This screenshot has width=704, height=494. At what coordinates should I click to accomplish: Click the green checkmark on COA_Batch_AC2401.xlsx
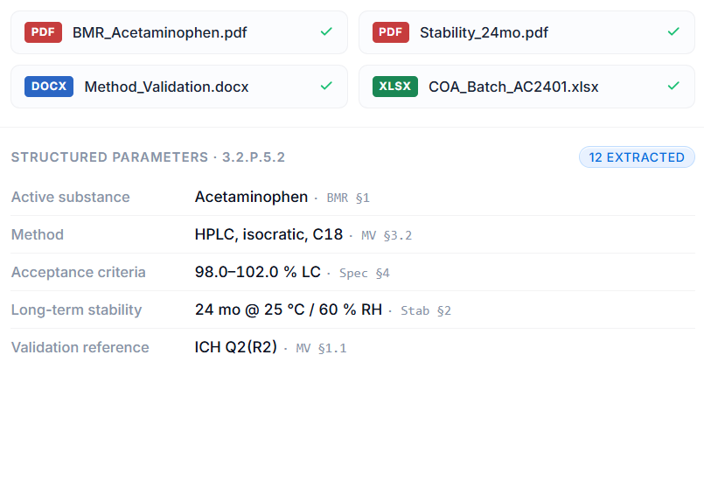[673, 86]
